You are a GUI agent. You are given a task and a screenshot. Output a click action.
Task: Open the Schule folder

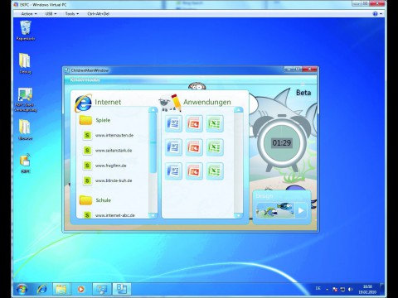point(95,200)
